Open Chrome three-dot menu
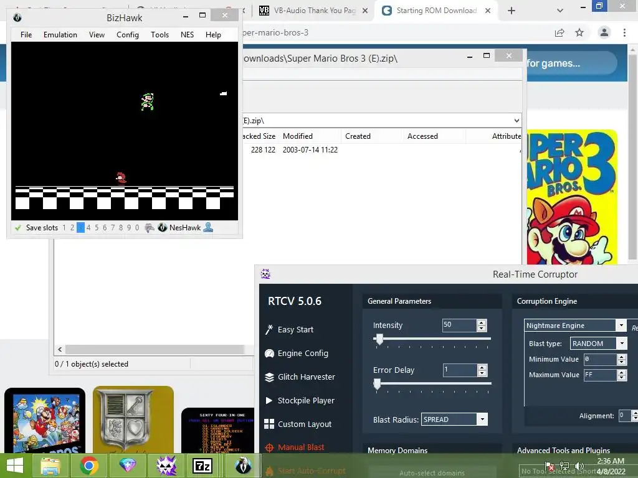 624,32
